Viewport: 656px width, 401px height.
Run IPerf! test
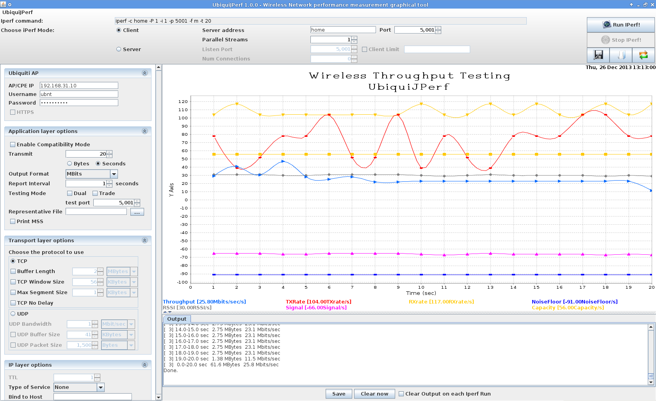(x=621, y=25)
